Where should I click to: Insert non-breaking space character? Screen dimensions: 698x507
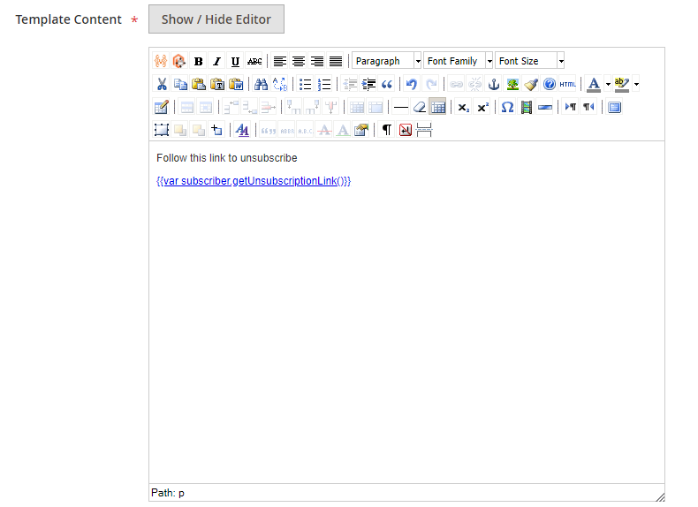406,130
